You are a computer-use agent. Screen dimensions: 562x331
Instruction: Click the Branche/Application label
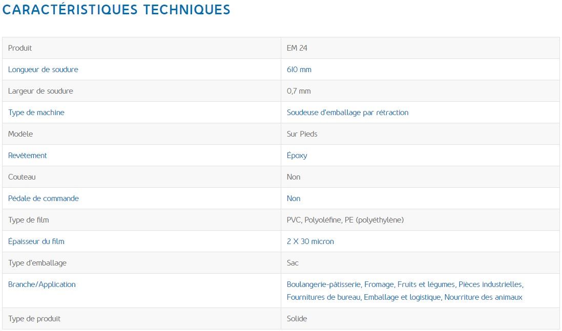[42, 284]
